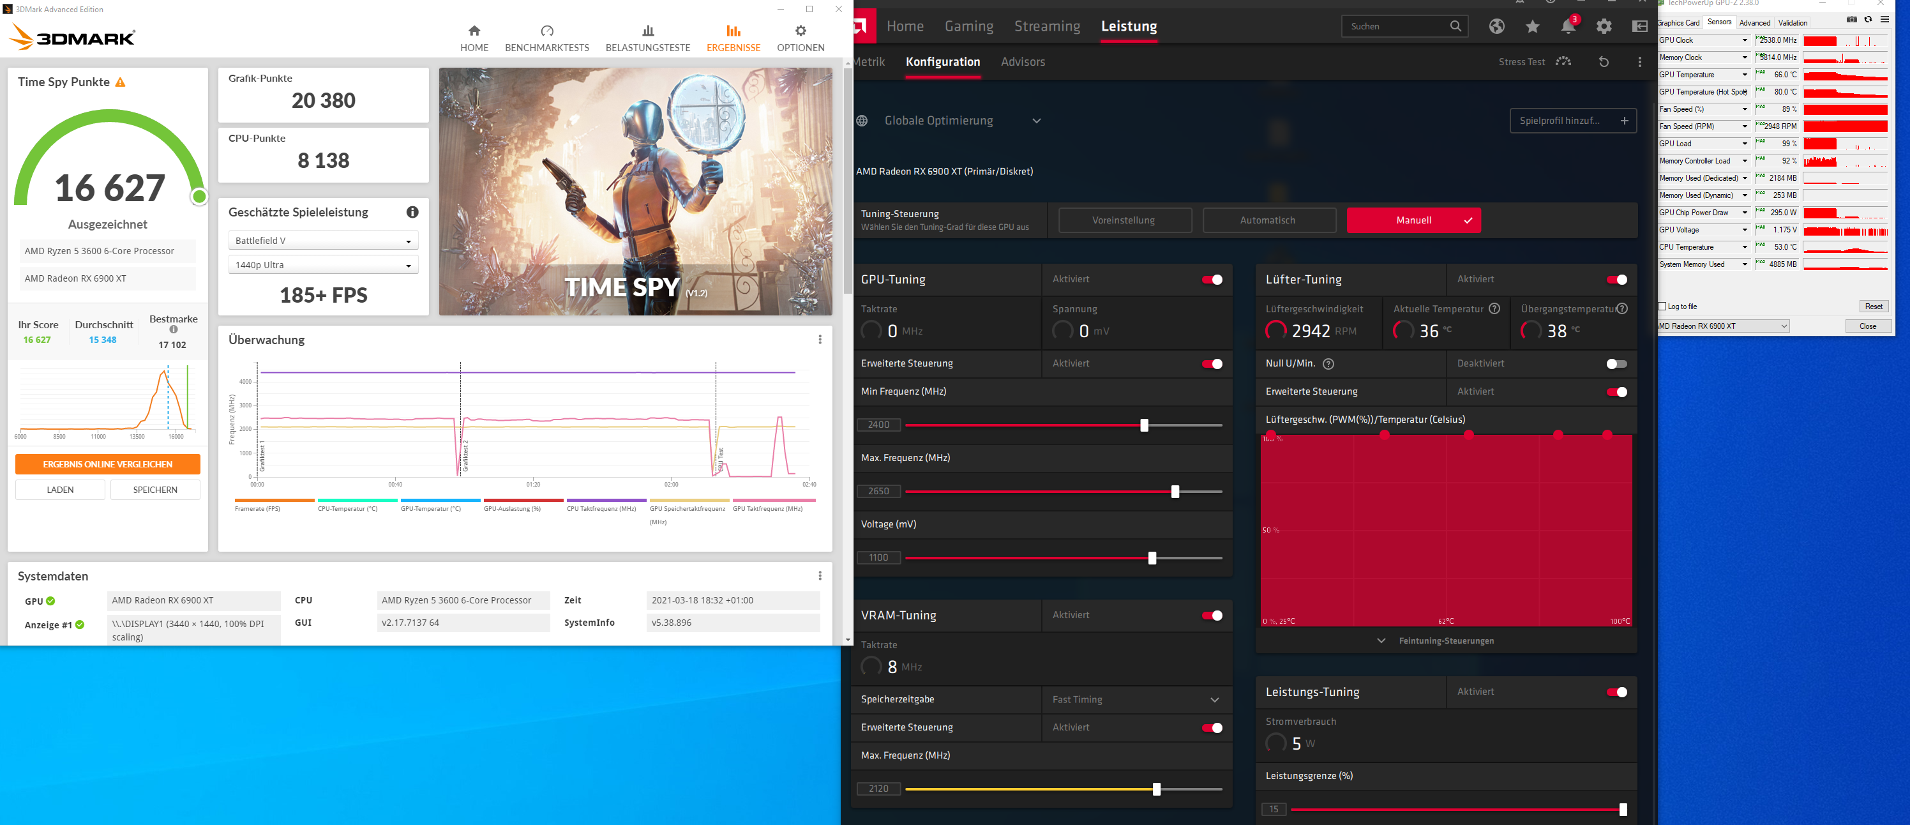Click Ergebnis Online Vergleichen button

pos(107,464)
